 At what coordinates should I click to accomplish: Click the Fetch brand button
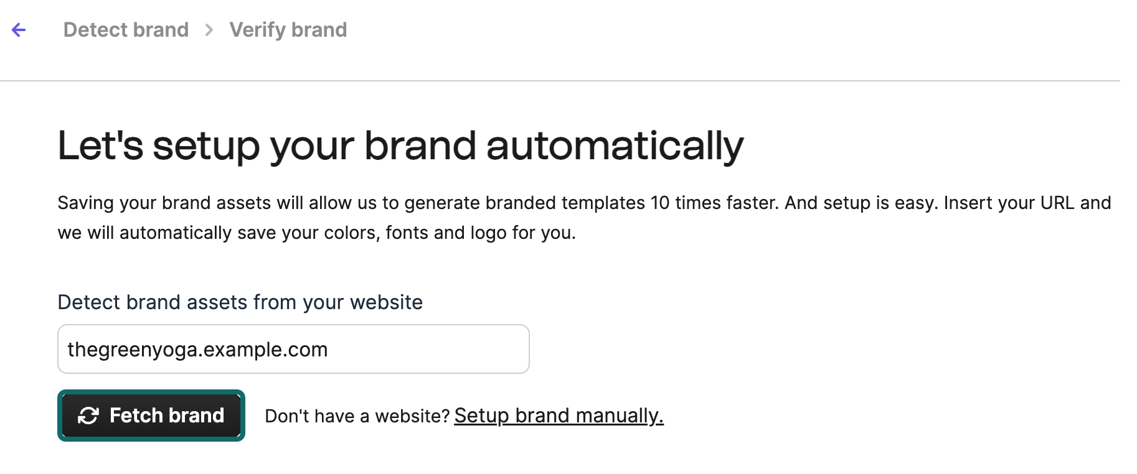coord(151,416)
